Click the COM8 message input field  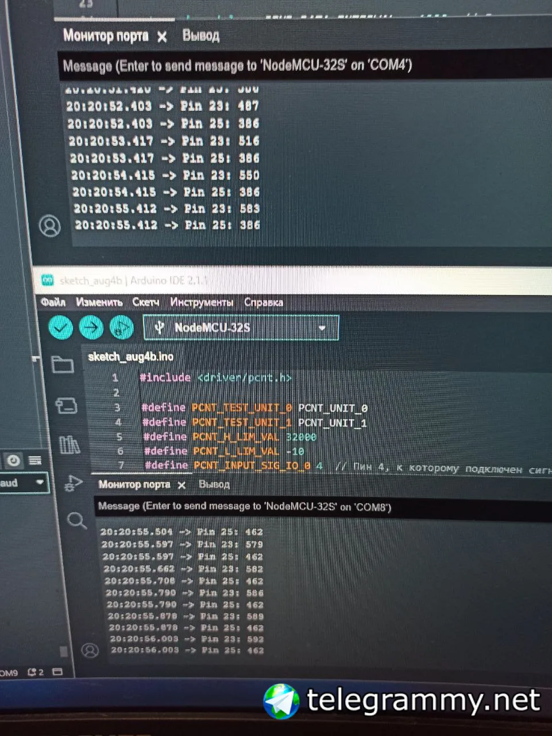click(x=323, y=507)
